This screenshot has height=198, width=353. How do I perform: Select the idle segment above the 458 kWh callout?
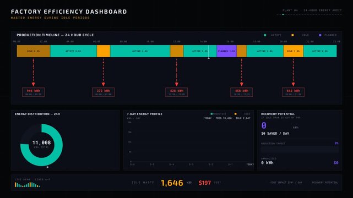pyautogui.click(x=242, y=51)
